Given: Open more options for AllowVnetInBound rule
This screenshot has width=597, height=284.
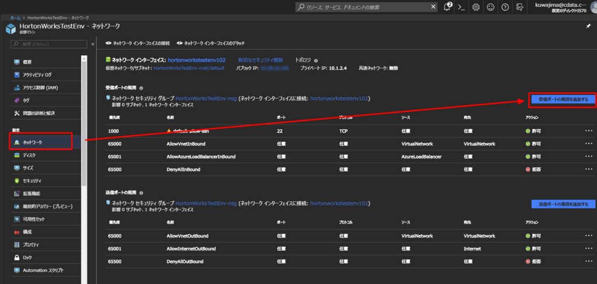Looking at the screenshot, I should click(589, 144).
